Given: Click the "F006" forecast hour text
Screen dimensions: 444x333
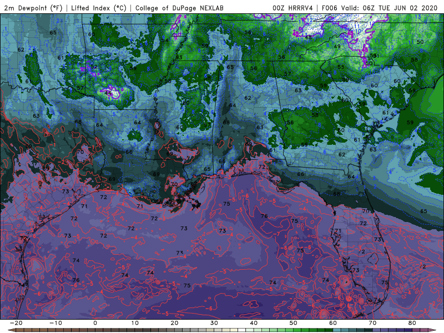Looking at the screenshot, I should tap(330, 8).
